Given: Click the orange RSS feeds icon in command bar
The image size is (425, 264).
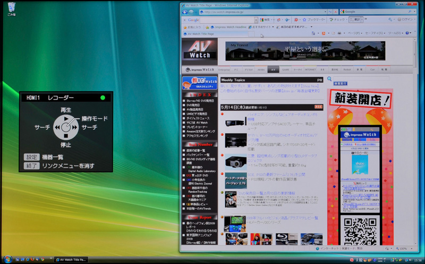Looking at the screenshot, I should point(324,33).
